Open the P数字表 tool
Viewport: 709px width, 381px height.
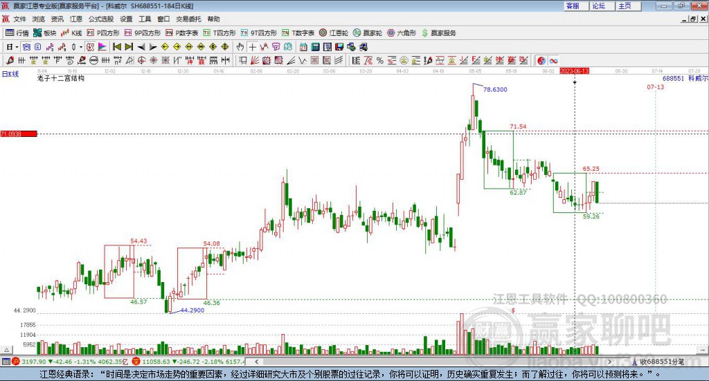tap(182, 33)
